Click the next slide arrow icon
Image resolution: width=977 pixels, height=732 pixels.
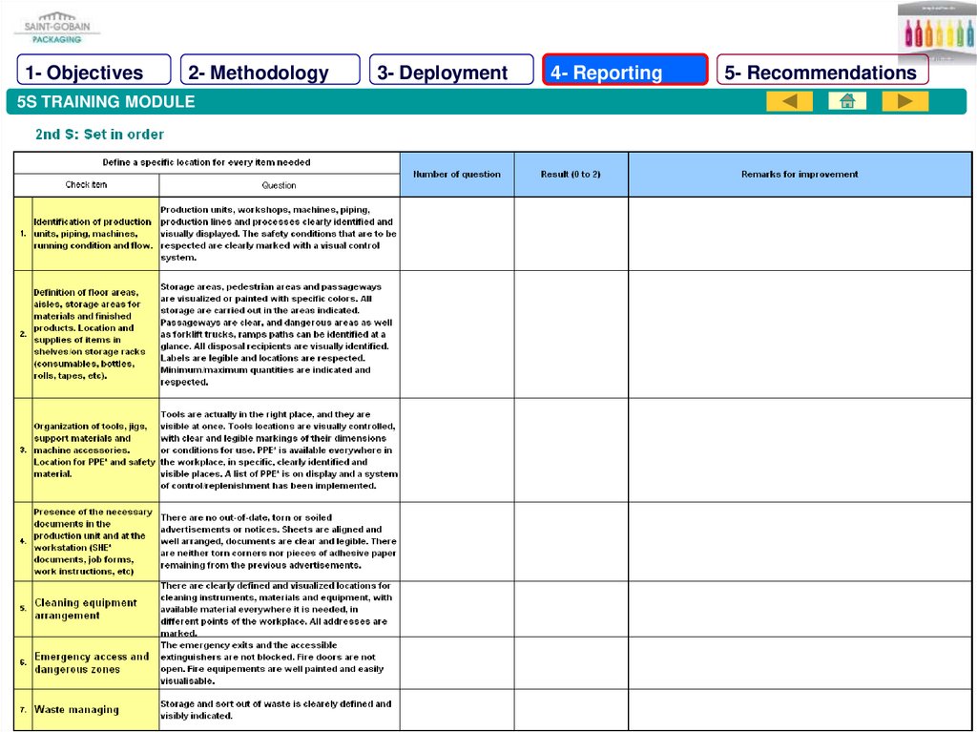pos(904,101)
